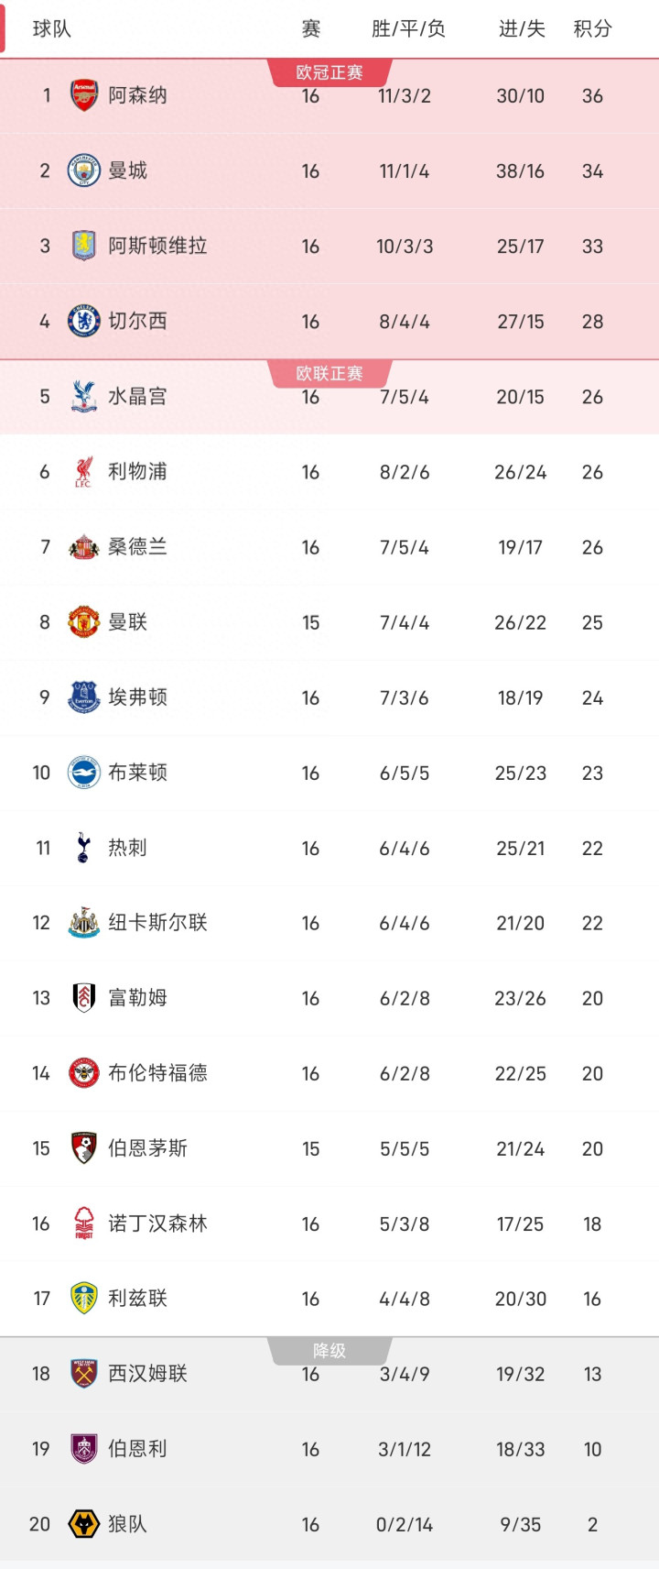659x1569 pixels.
Task: Click the 进/失 column header
Action: tap(522, 29)
